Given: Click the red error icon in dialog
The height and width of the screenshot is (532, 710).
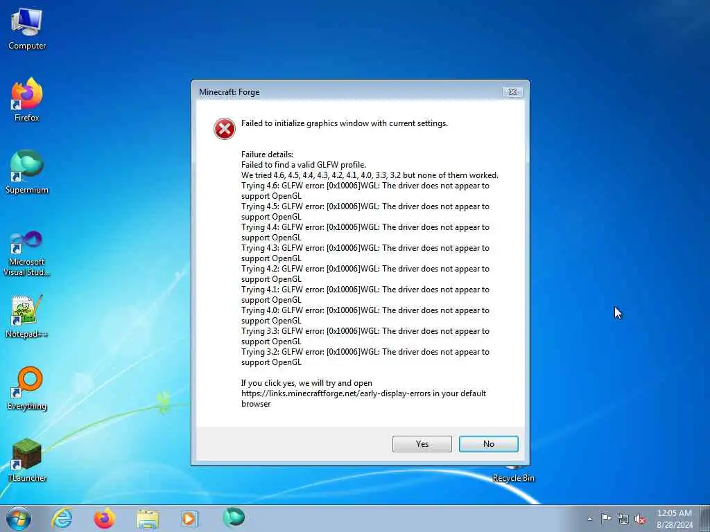Looking at the screenshot, I should (225, 129).
